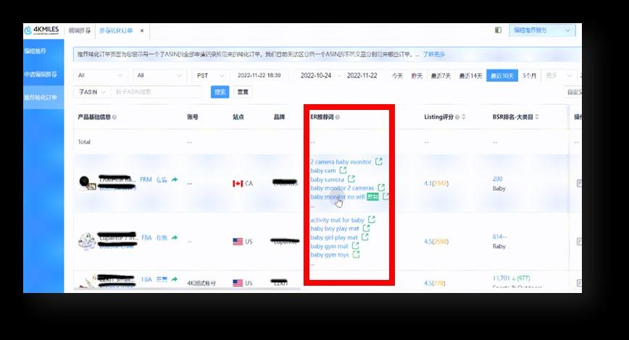Screen dimensions: 629x340
Task: Click external link icon beside 'activity mat for baby'
Action: point(372,220)
